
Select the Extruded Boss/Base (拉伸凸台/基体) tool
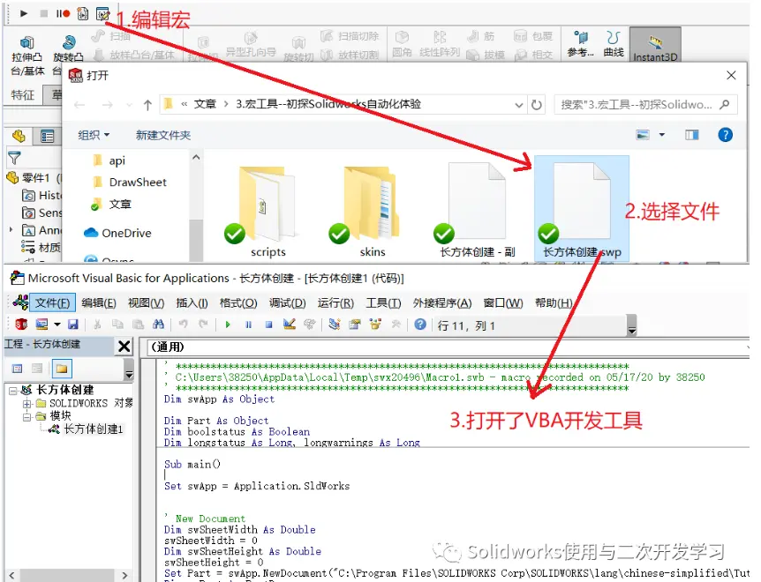tap(27, 56)
